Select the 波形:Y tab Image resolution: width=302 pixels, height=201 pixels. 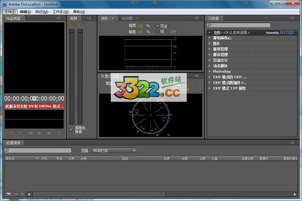[107, 18]
